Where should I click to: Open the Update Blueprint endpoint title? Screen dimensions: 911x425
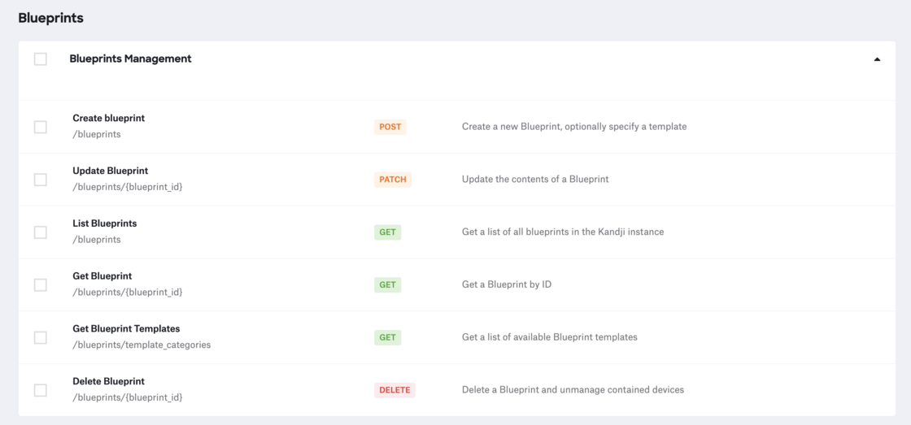(x=110, y=171)
